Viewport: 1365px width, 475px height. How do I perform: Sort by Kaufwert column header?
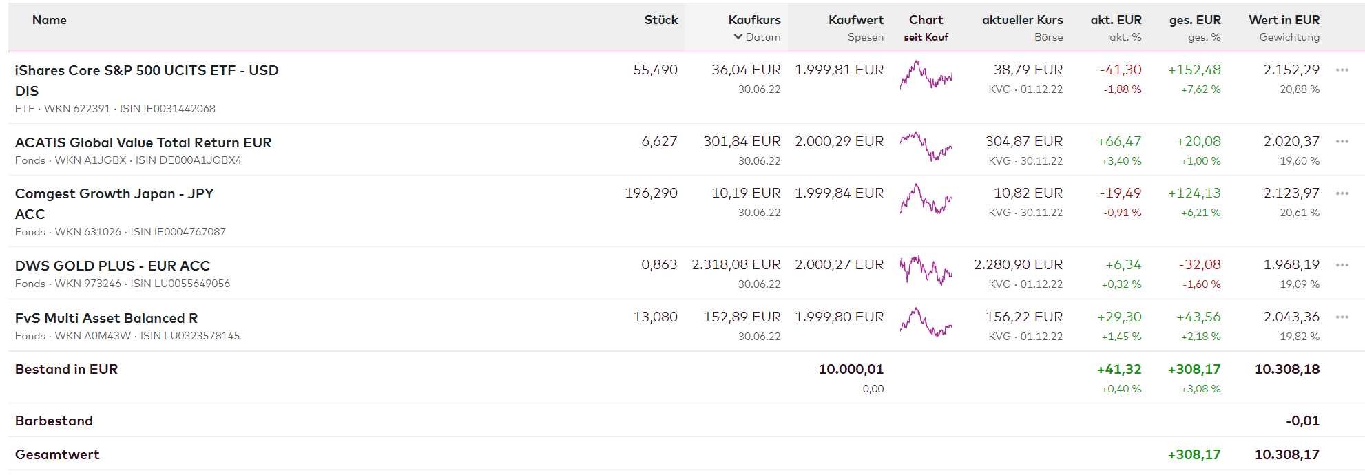tap(855, 20)
